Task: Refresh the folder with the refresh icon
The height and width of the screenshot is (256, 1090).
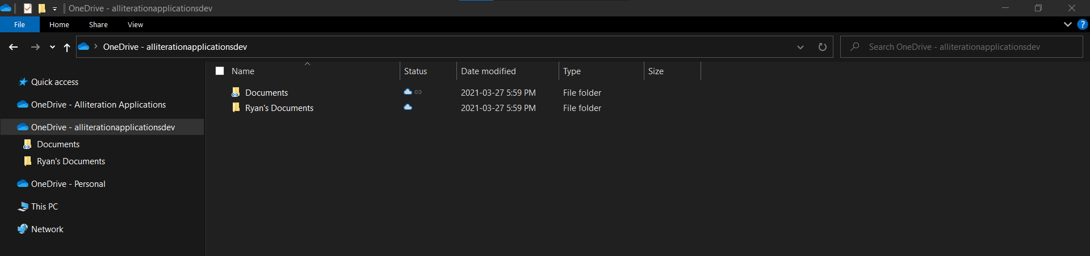Action: (822, 47)
